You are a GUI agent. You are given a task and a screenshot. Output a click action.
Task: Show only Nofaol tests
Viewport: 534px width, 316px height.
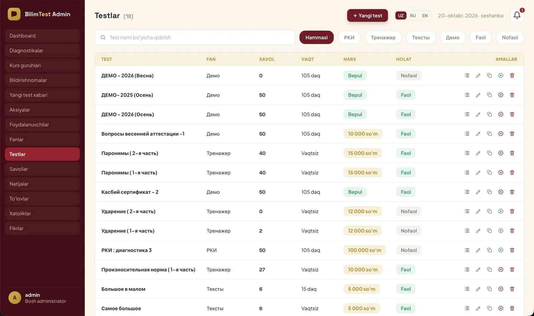(x=510, y=37)
